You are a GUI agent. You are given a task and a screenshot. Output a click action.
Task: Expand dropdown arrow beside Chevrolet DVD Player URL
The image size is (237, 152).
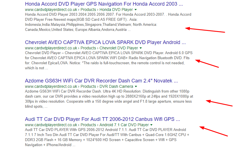(141, 48)
